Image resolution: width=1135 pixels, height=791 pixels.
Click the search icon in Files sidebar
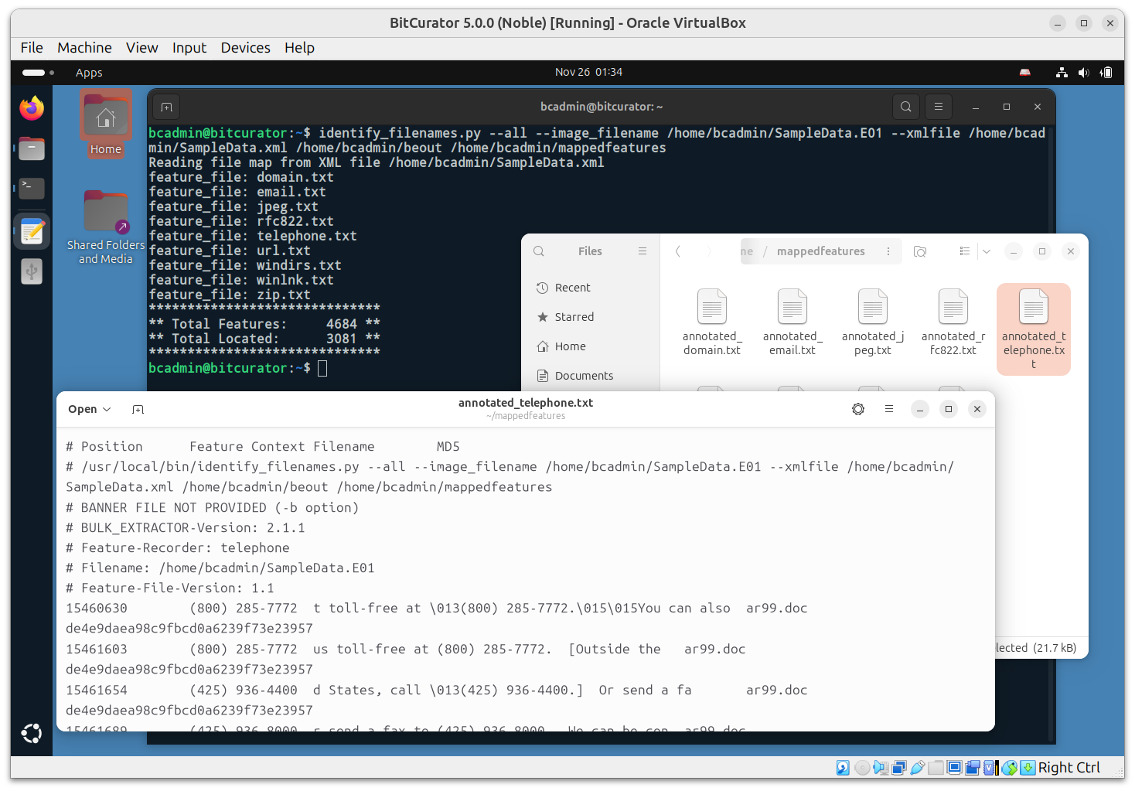[539, 251]
